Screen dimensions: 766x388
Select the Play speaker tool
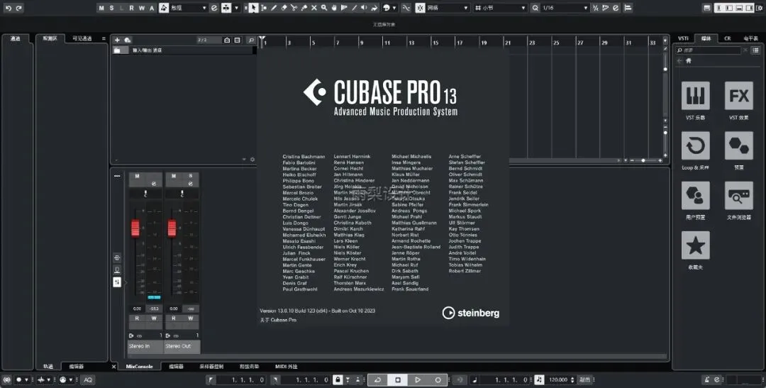click(364, 8)
